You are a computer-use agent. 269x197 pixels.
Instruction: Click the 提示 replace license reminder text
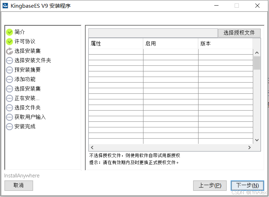tap(134, 162)
